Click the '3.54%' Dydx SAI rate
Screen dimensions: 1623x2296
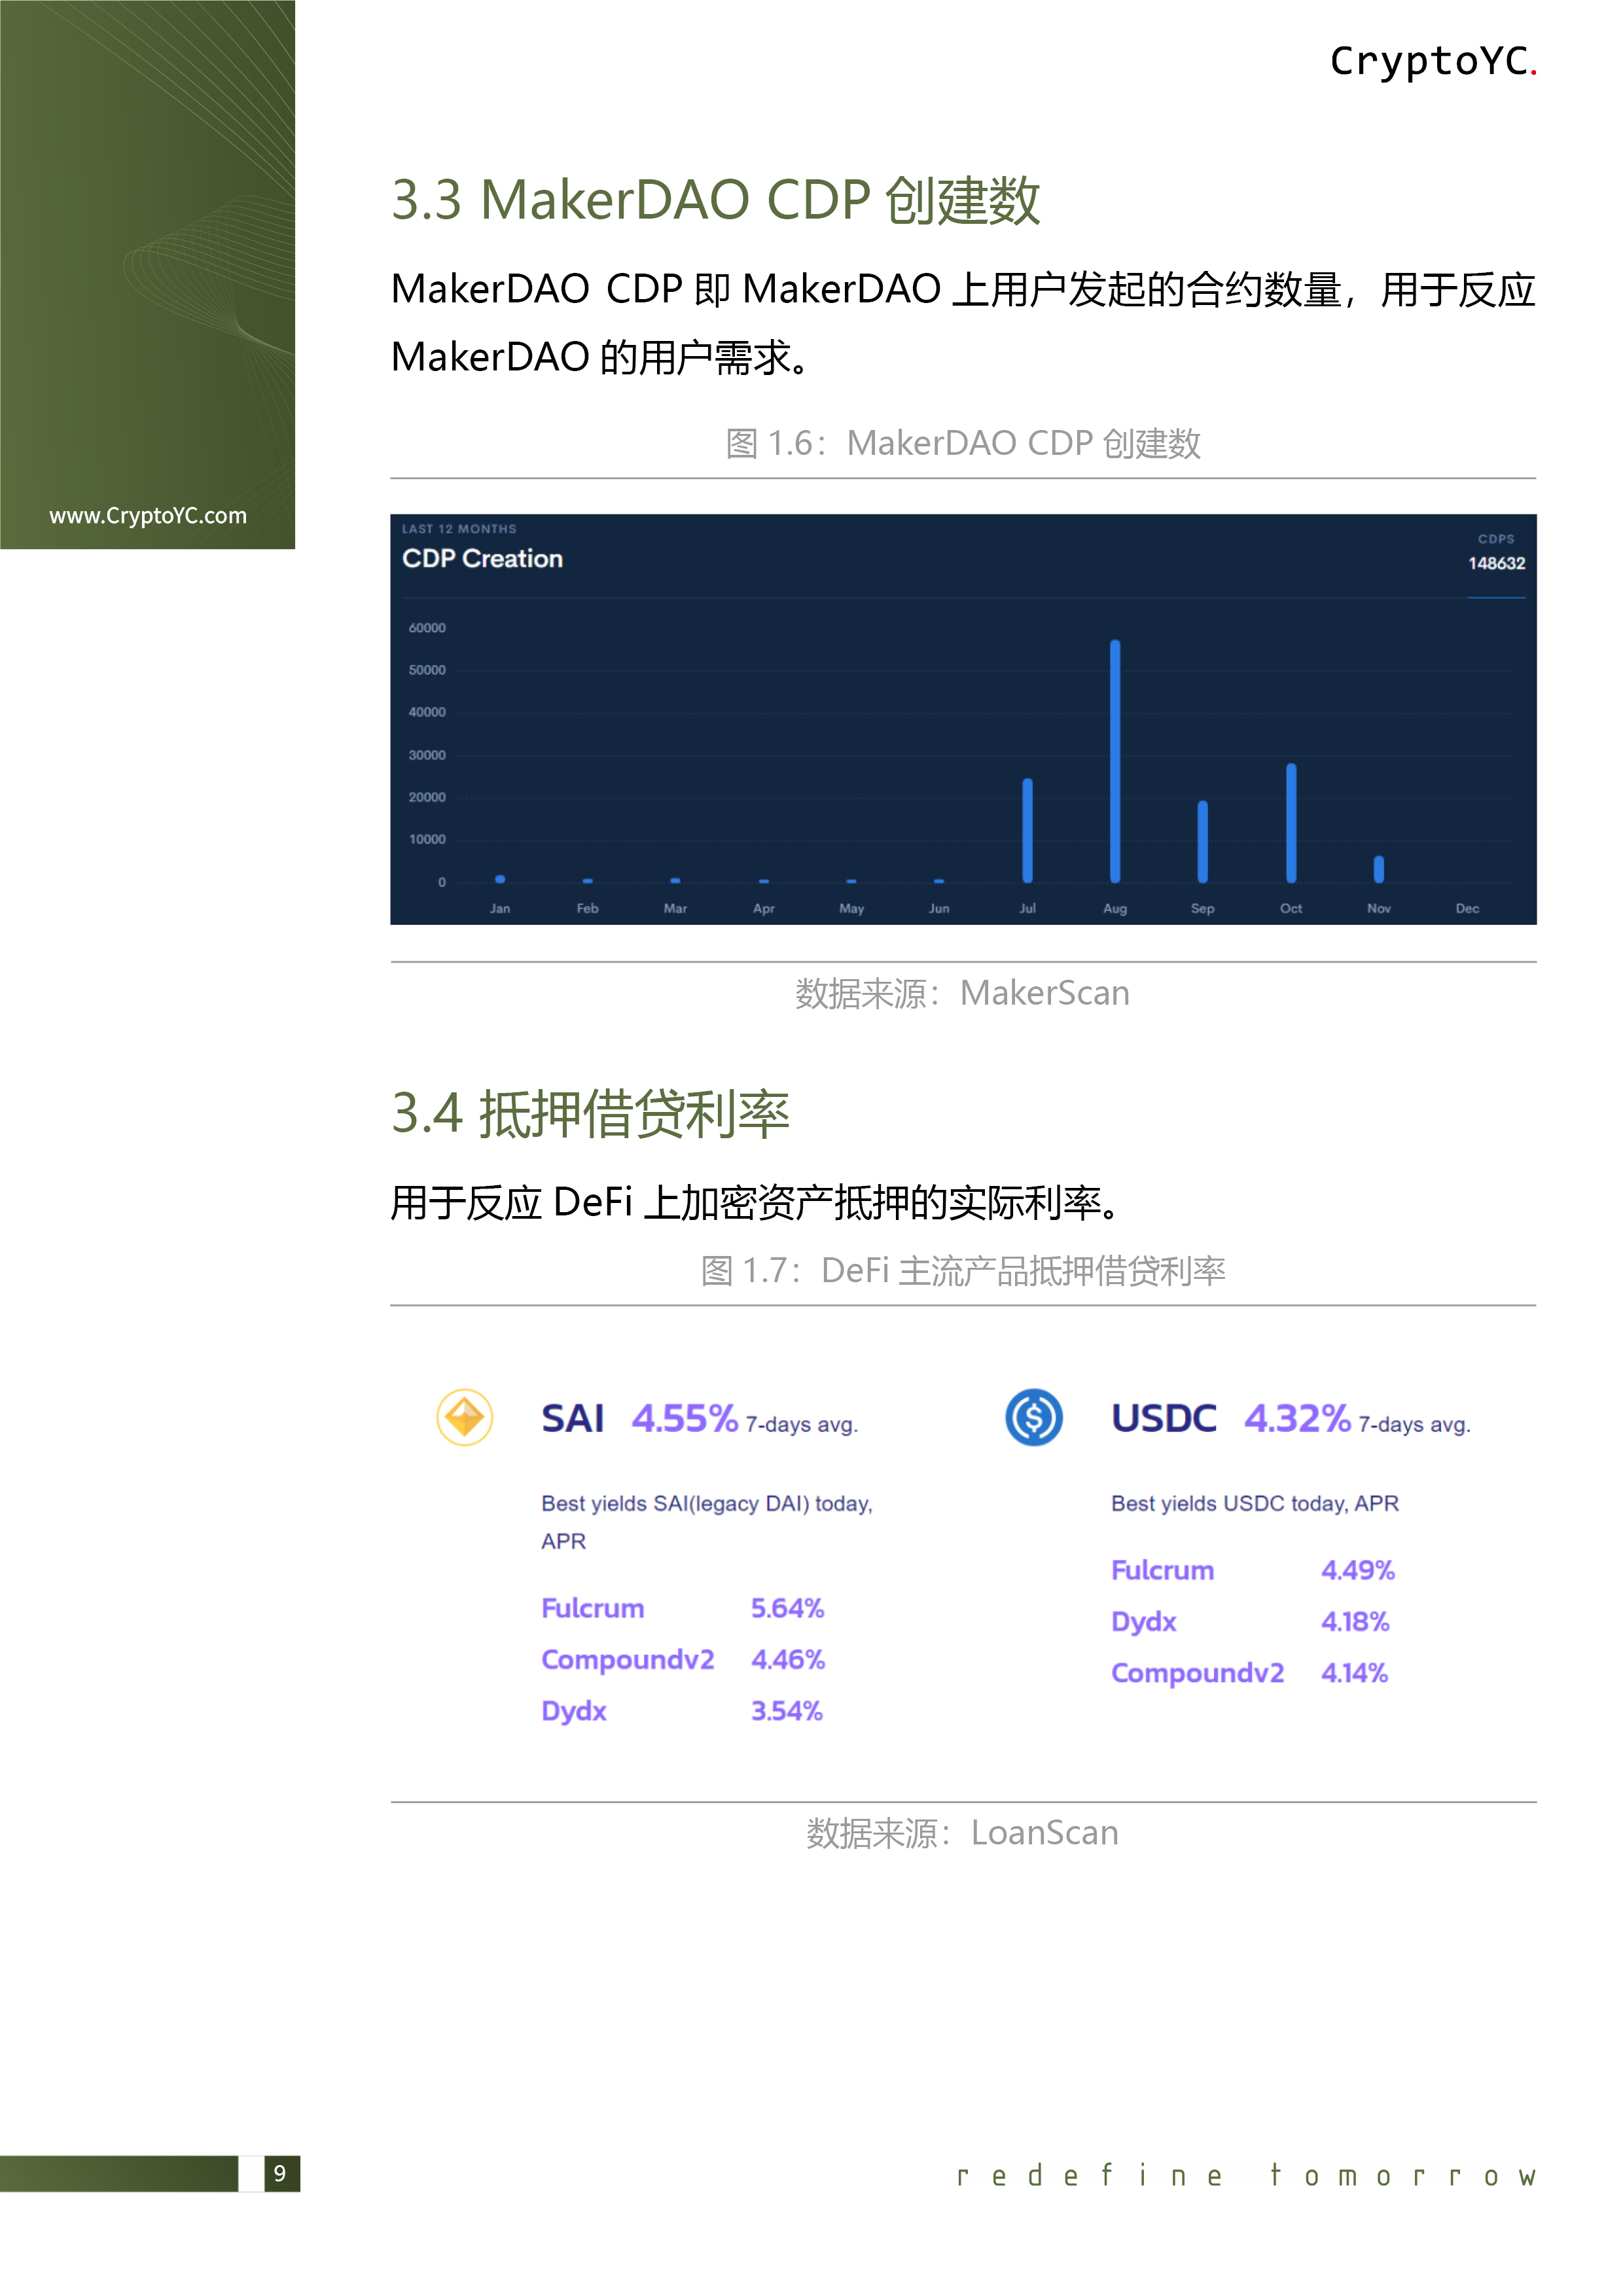tap(787, 1711)
